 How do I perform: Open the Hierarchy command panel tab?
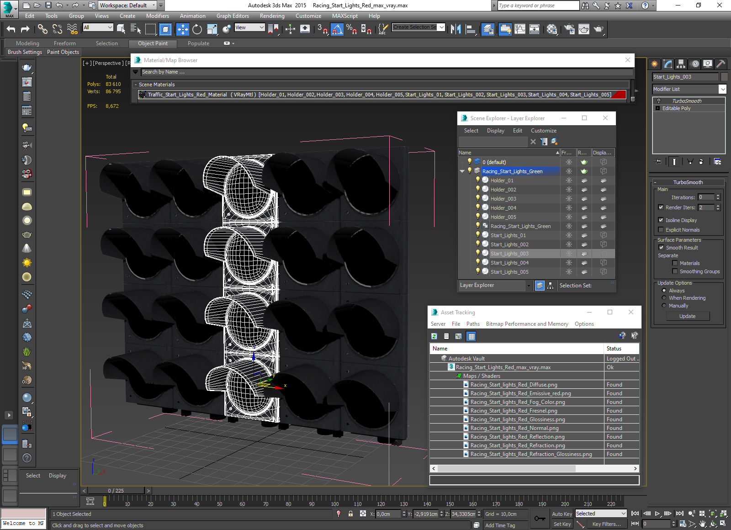click(681, 64)
